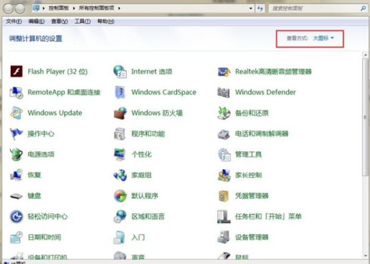Open the 程序和功能 icon
Screen dimensions: 370x264
[x=120, y=133]
